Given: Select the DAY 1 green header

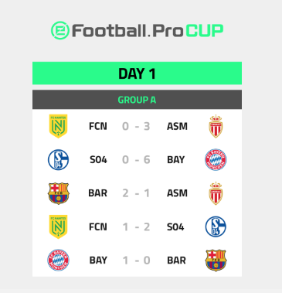Looking at the screenshot, I should coord(137,73).
